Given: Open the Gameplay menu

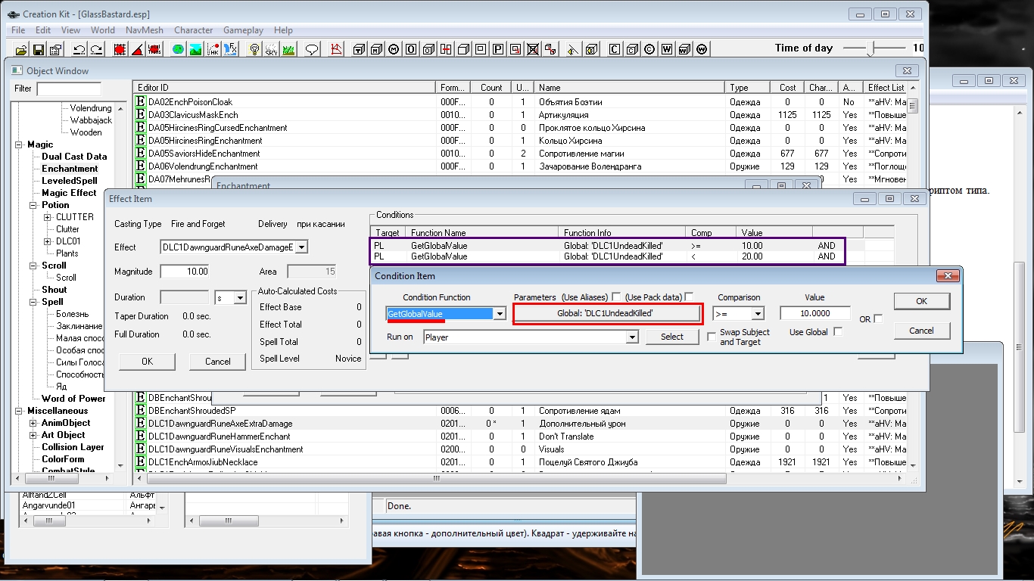Looking at the screenshot, I should click(x=243, y=30).
